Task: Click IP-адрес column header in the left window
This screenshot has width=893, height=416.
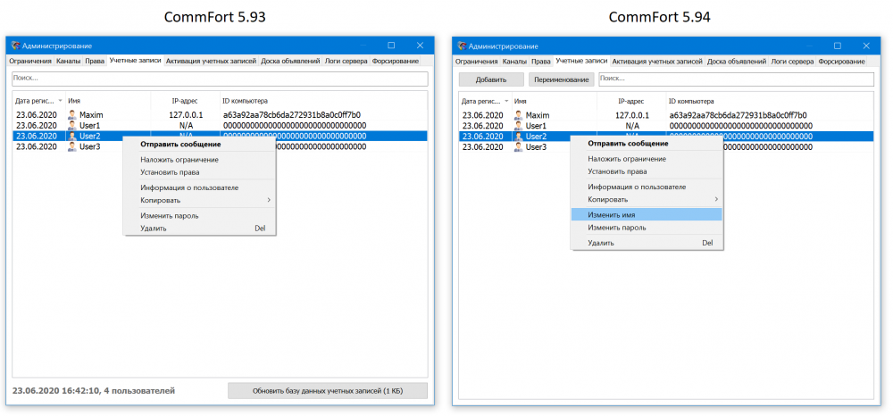Action: coord(186,101)
